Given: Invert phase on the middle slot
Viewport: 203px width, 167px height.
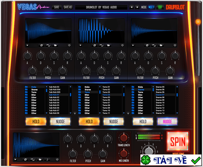Looking at the screenshot, I should point(95,45).
